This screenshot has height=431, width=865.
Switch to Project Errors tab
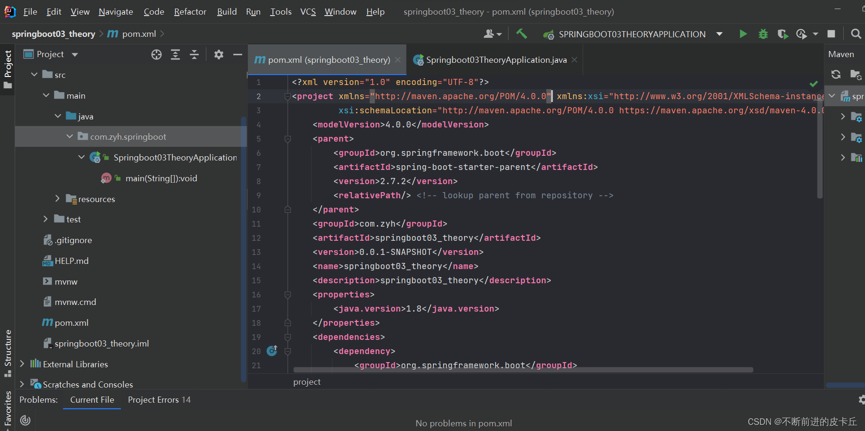pos(159,400)
